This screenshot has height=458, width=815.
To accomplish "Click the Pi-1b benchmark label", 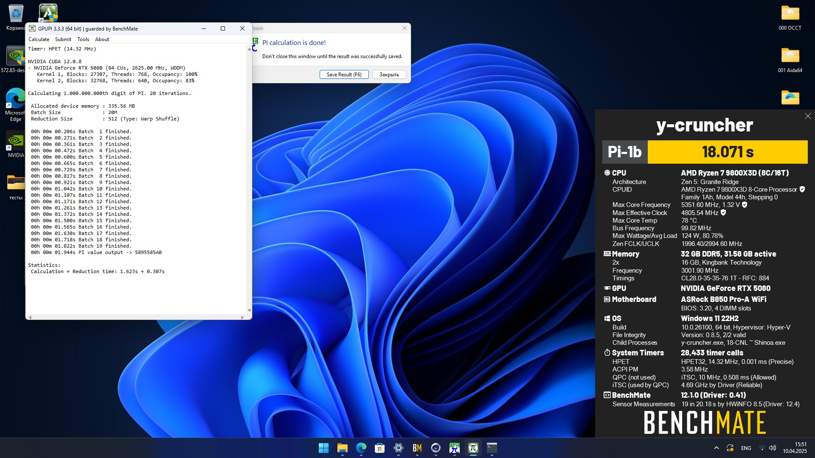I will (x=624, y=152).
